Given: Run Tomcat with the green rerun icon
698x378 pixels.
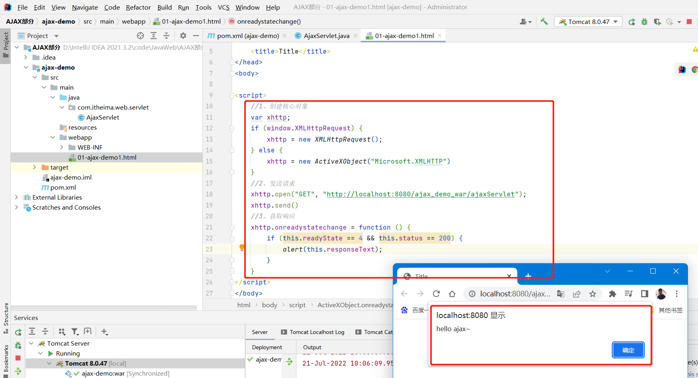Looking at the screenshot, I should point(632,22).
